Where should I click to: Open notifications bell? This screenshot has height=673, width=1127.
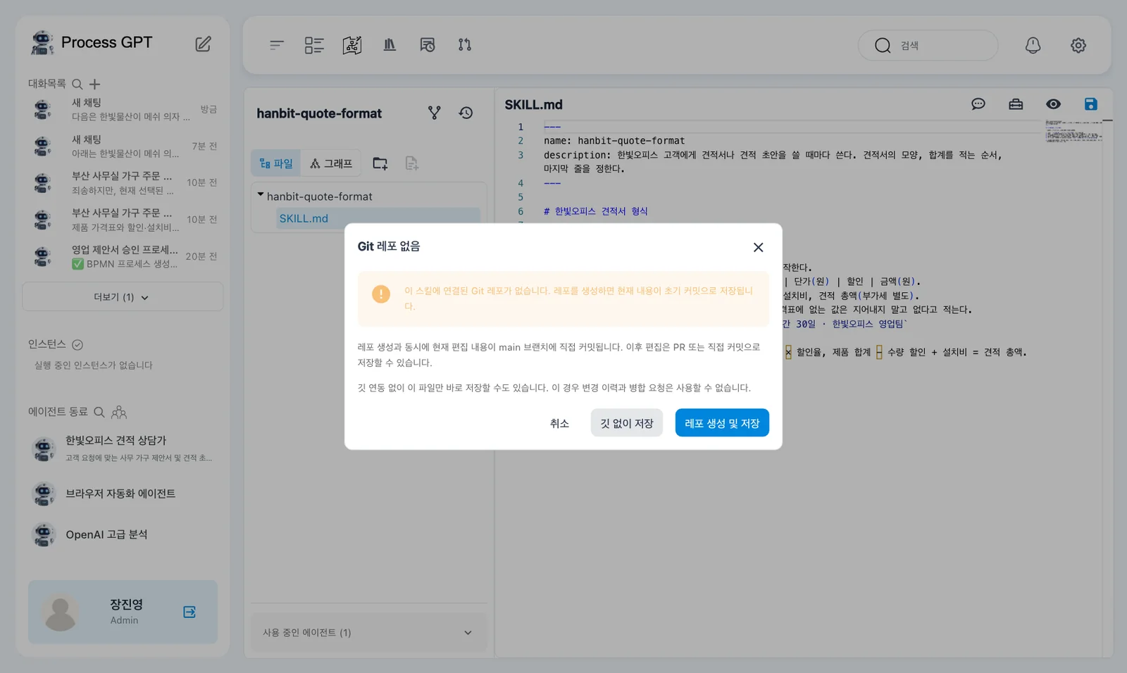1033,45
